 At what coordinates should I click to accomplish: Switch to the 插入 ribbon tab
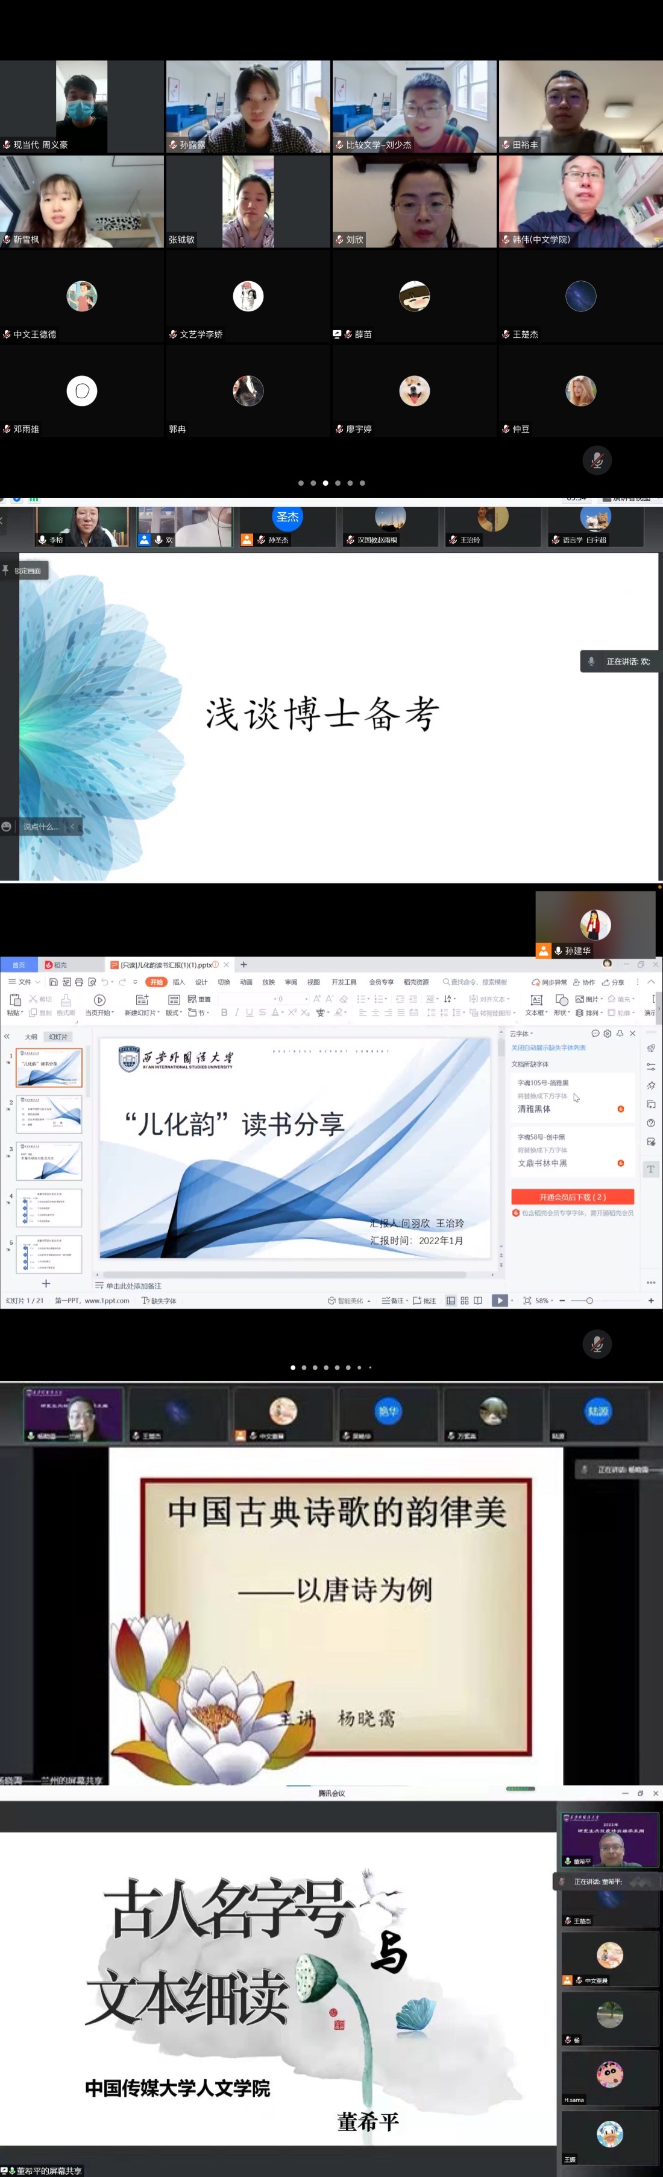(x=178, y=982)
